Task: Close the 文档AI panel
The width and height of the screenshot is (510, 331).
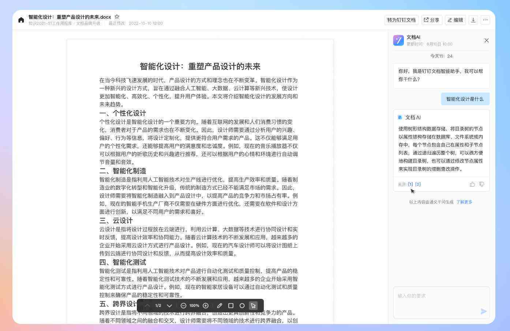Action: click(x=487, y=41)
